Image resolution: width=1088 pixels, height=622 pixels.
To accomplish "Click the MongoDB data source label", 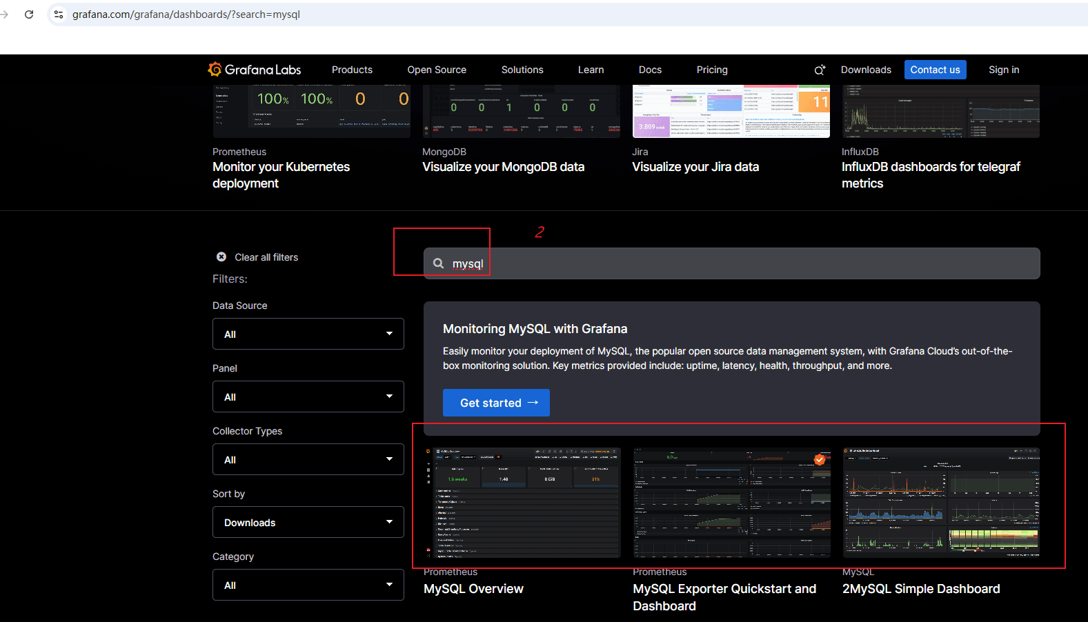I will pyautogui.click(x=444, y=152).
